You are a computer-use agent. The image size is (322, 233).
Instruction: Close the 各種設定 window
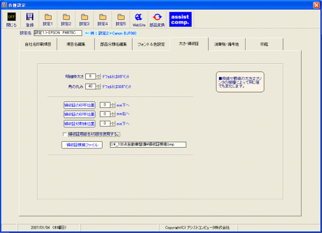[x=316, y=5]
